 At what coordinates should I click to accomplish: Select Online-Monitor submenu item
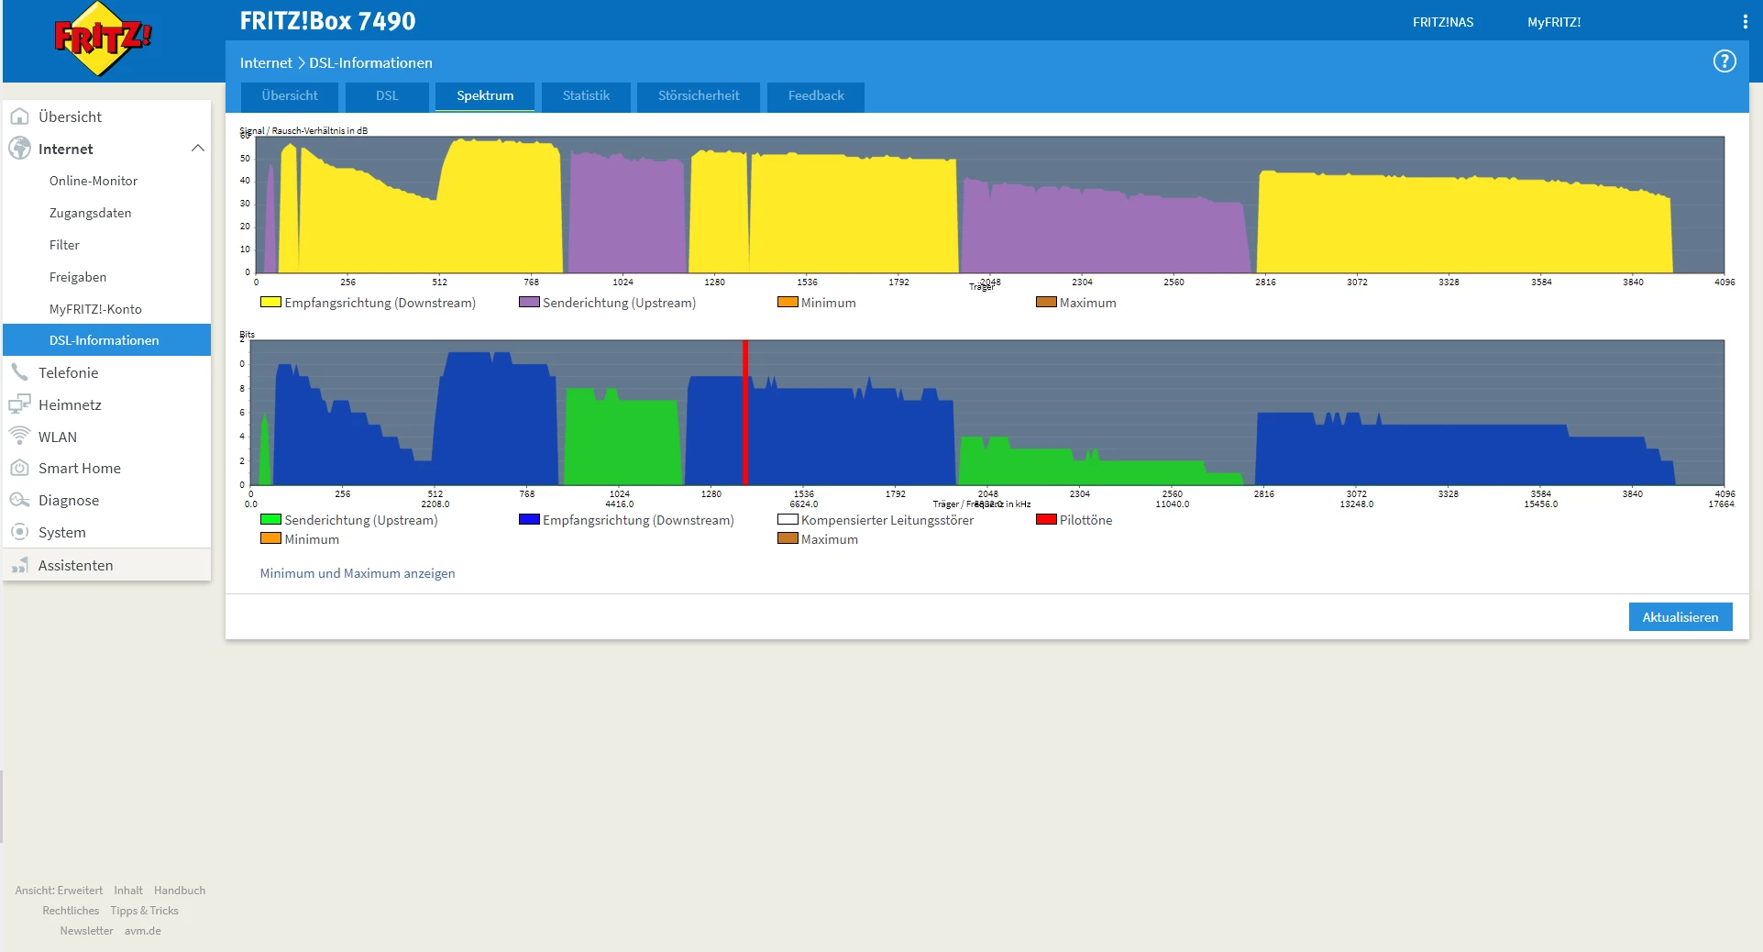94,181
